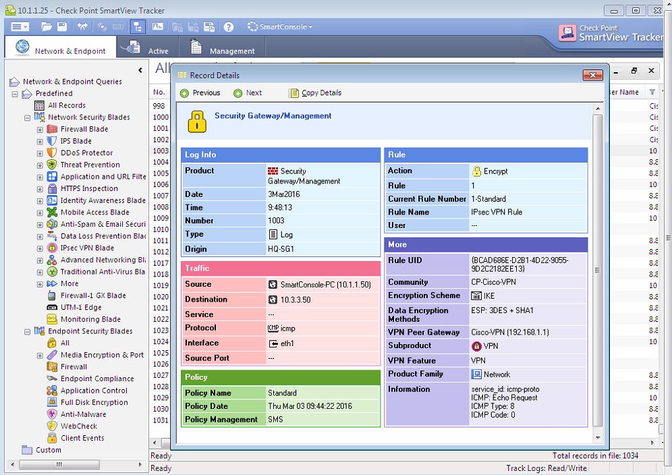Expand the HTTPS Inspection node
Viewport: 672px width, 475px height.
40,189
